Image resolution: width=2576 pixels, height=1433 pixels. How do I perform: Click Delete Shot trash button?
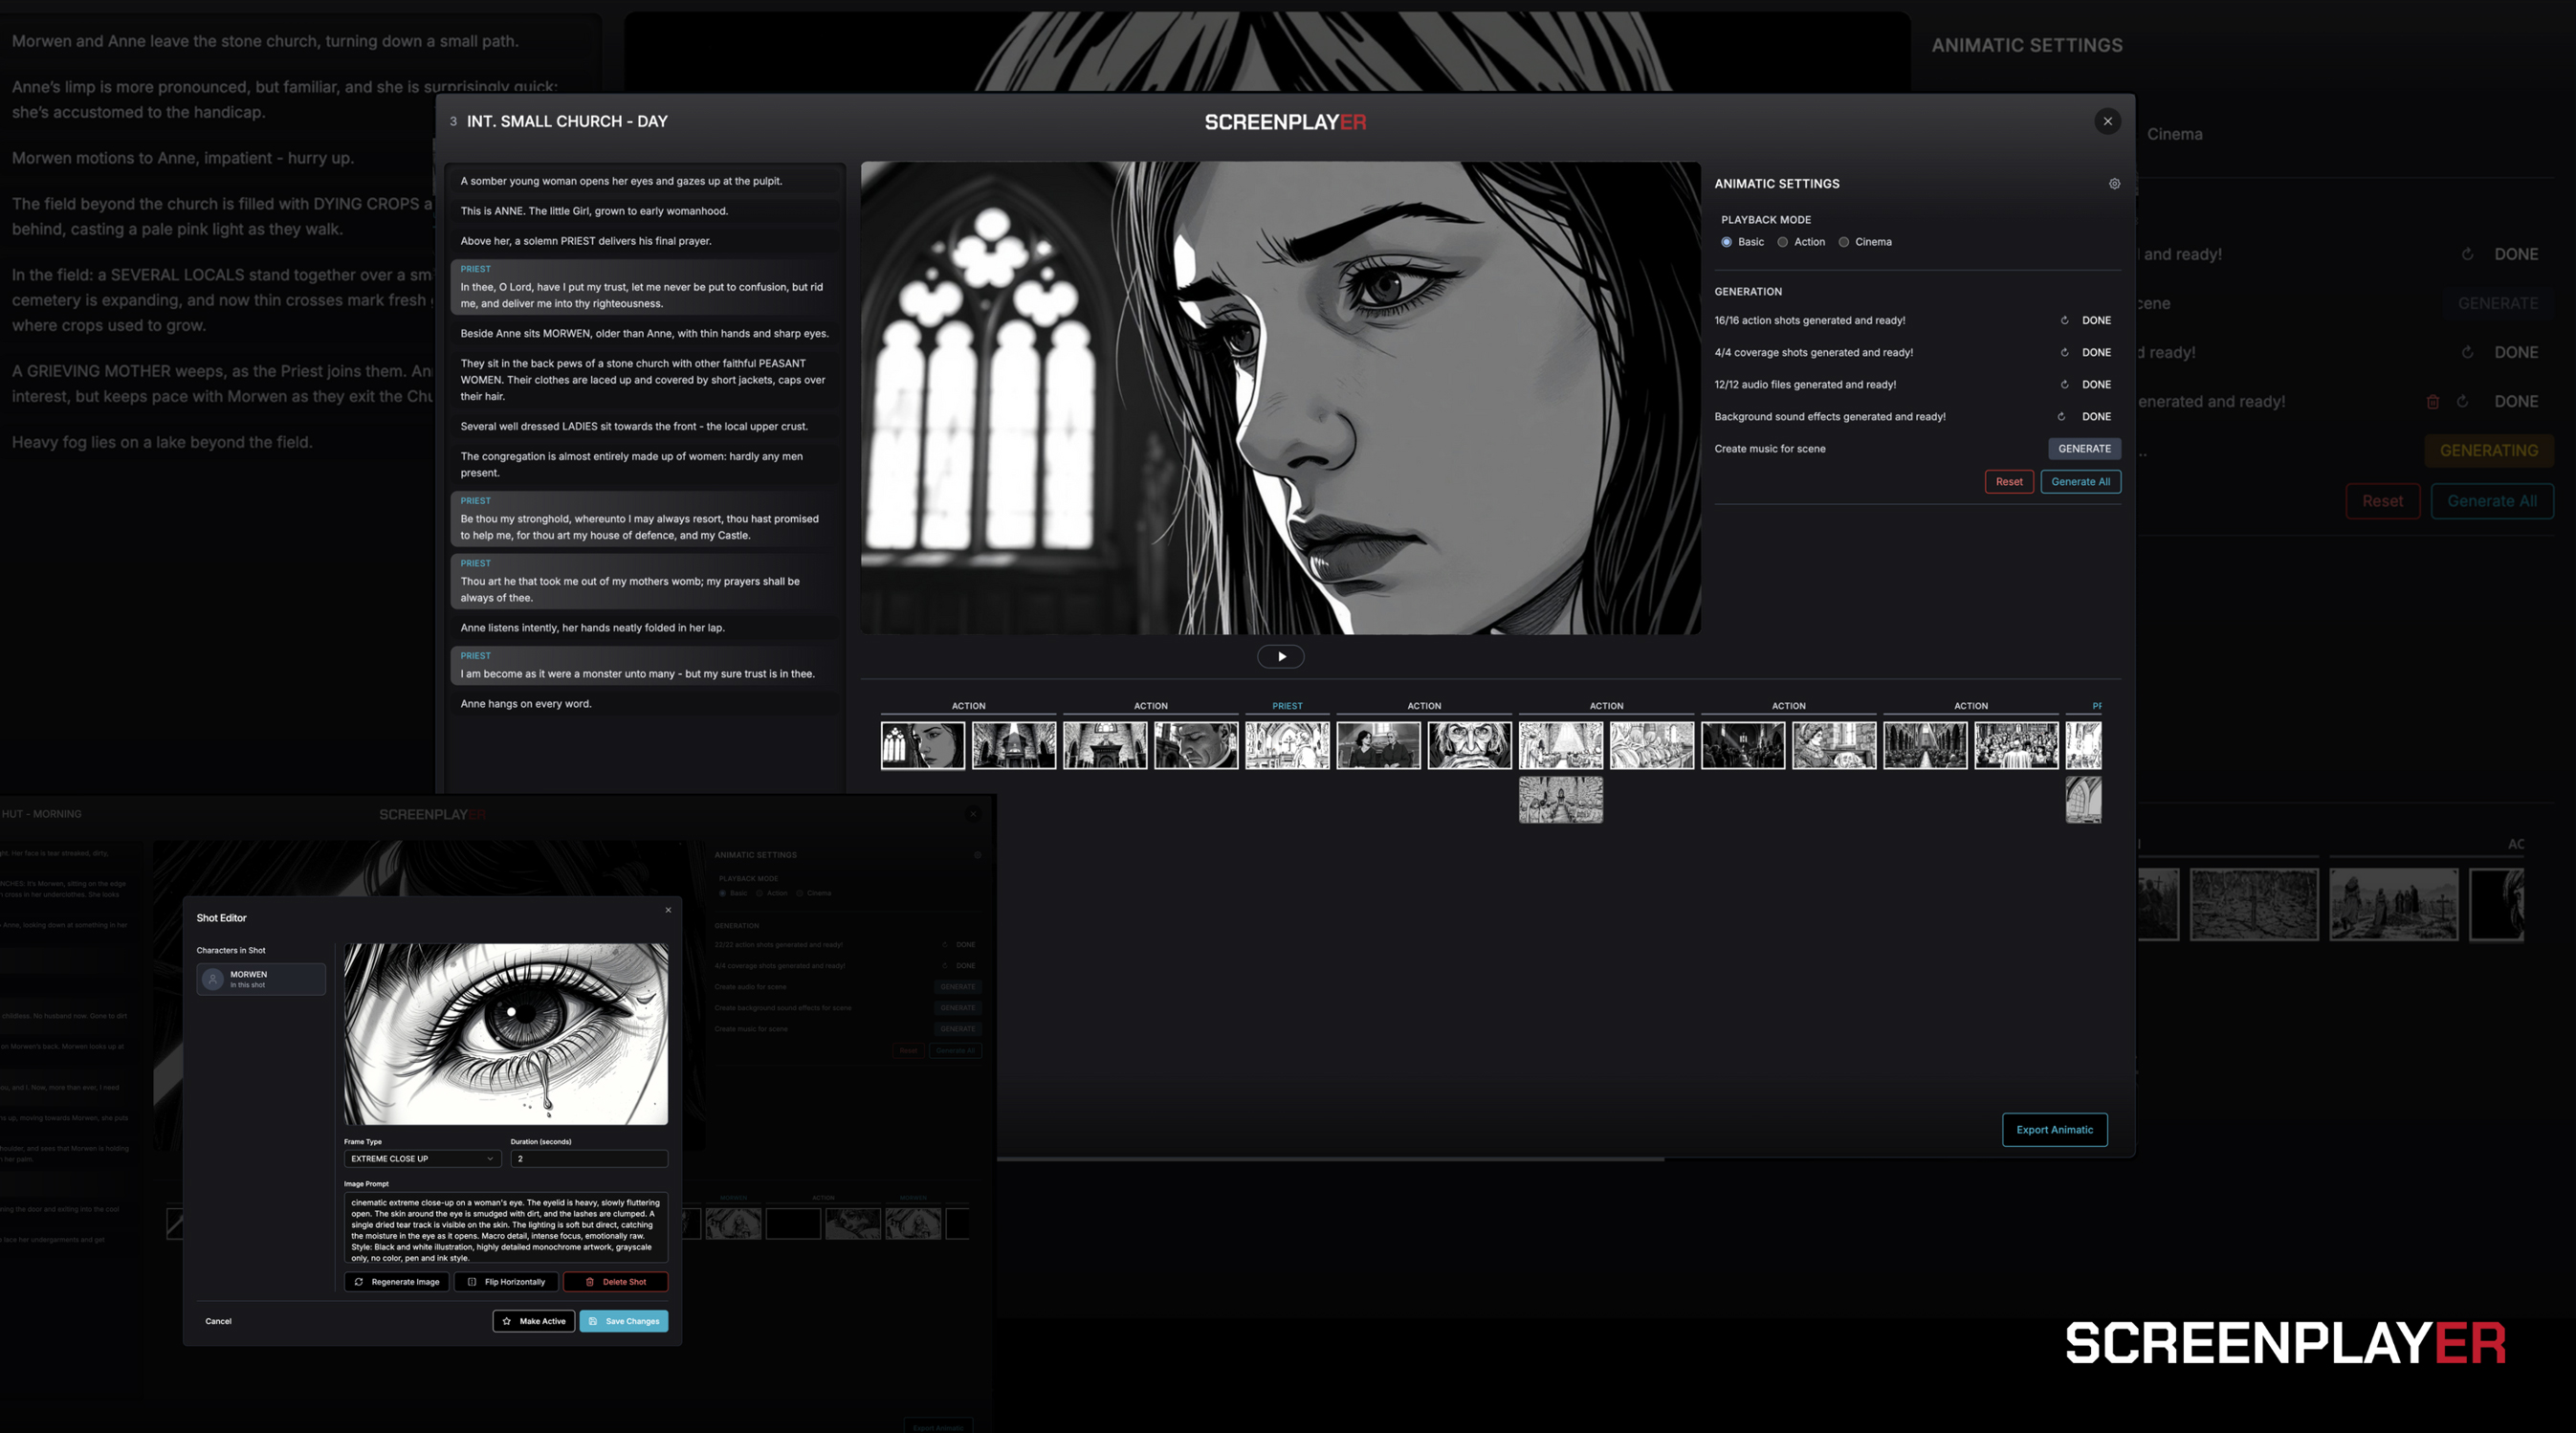615,1282
